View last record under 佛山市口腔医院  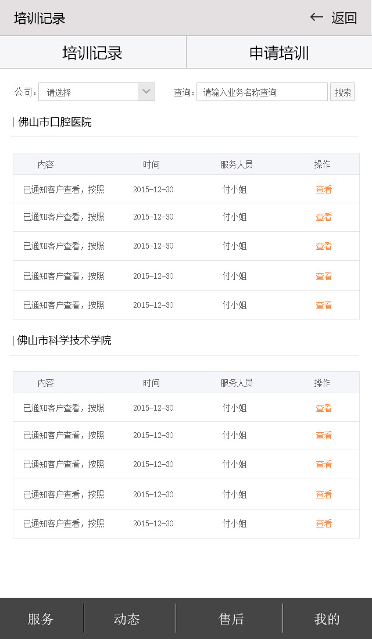click(324, 305)
